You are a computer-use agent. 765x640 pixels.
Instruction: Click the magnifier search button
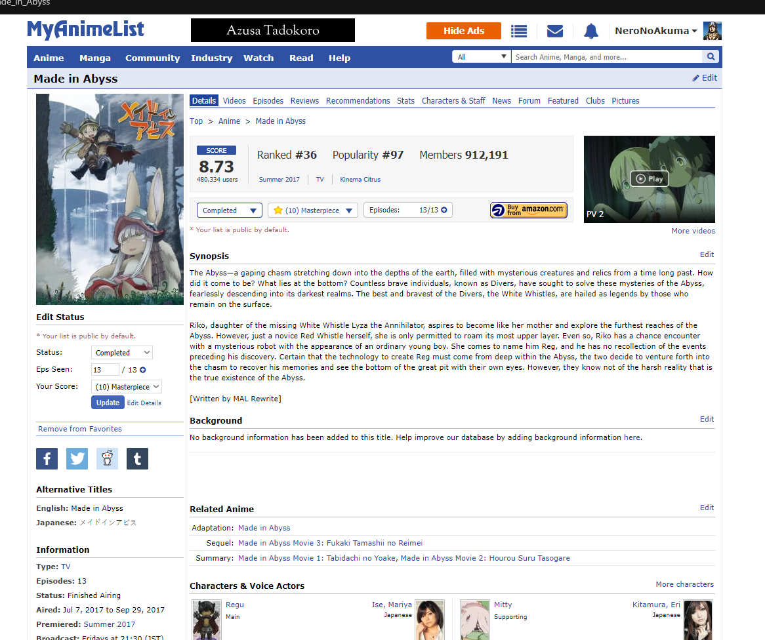pos(711,57)
